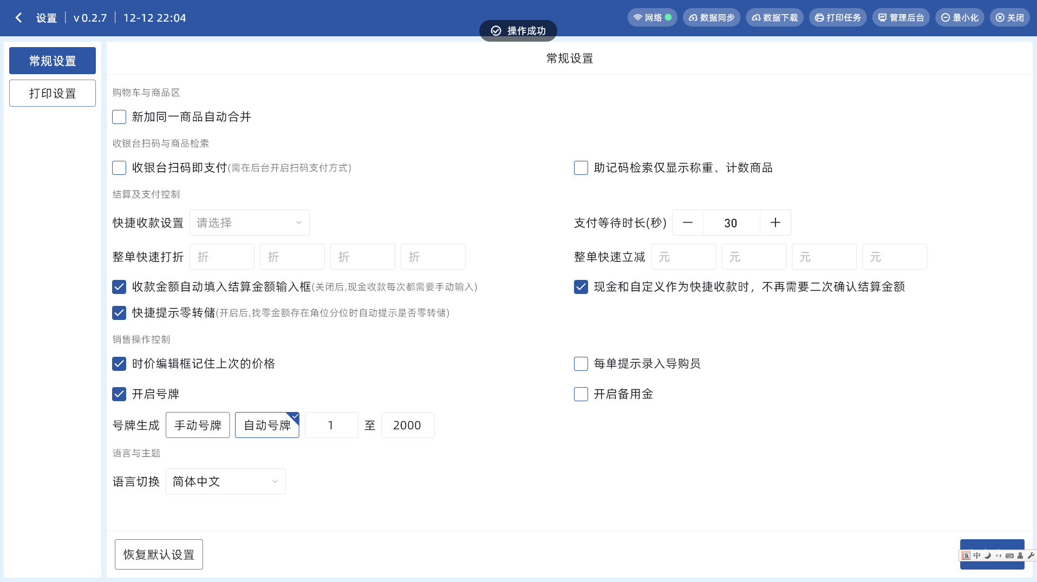1037x582 pixels.
Task: Open the 网络 network status indicator
Action: tap(652, 18)
